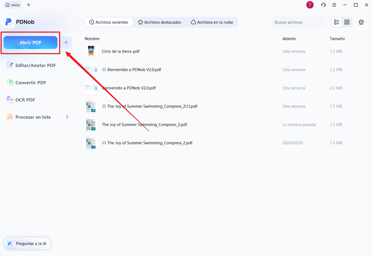Image resolution: width=372 pixels, height=256 pixels.
Task: Select Convertir PDF in the sidebar
Action: [30, 83]
